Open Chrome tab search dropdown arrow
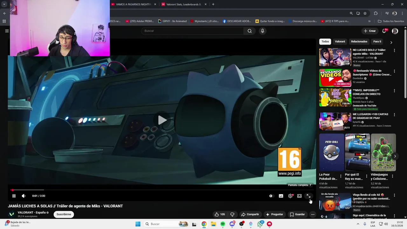Image resolution: width=407 pixels, height=229 pixels. 4,4
